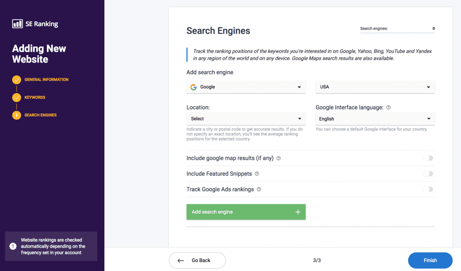Go to General Information step
Screen dimensions: 461x271
pos(46,80)
